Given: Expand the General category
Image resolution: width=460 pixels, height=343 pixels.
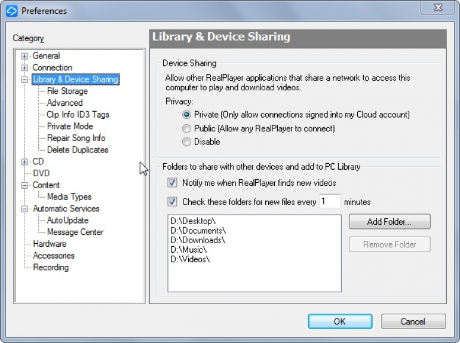Looking at the screenshot, I should tap(24, 56).
